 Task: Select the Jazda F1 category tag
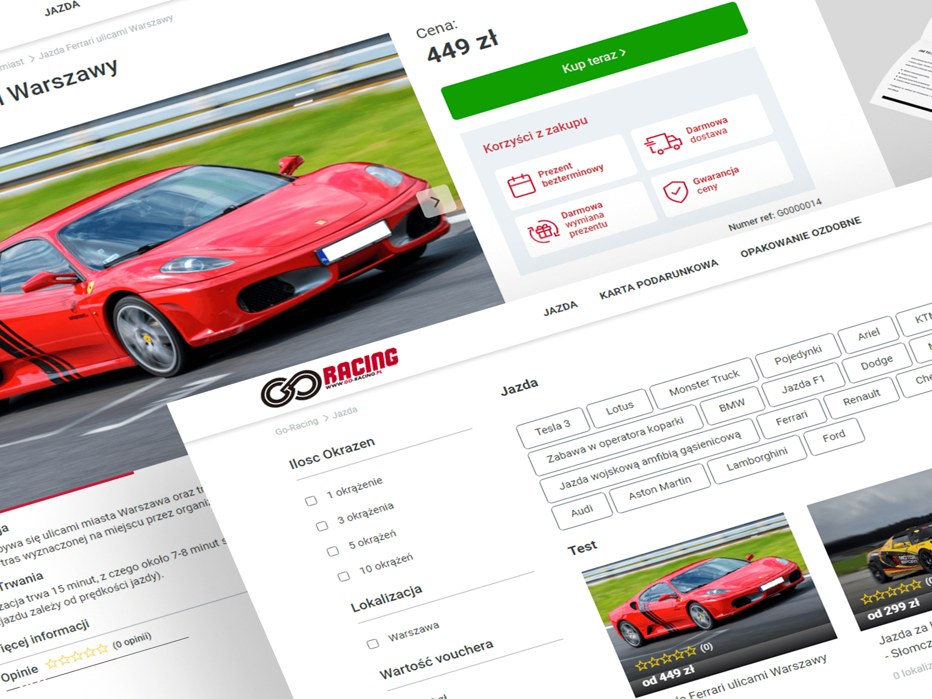coord(803,384)
